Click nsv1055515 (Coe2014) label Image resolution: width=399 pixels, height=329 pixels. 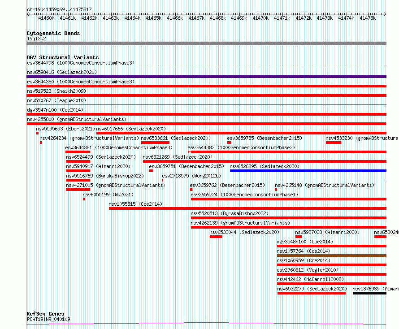[135, 204]
